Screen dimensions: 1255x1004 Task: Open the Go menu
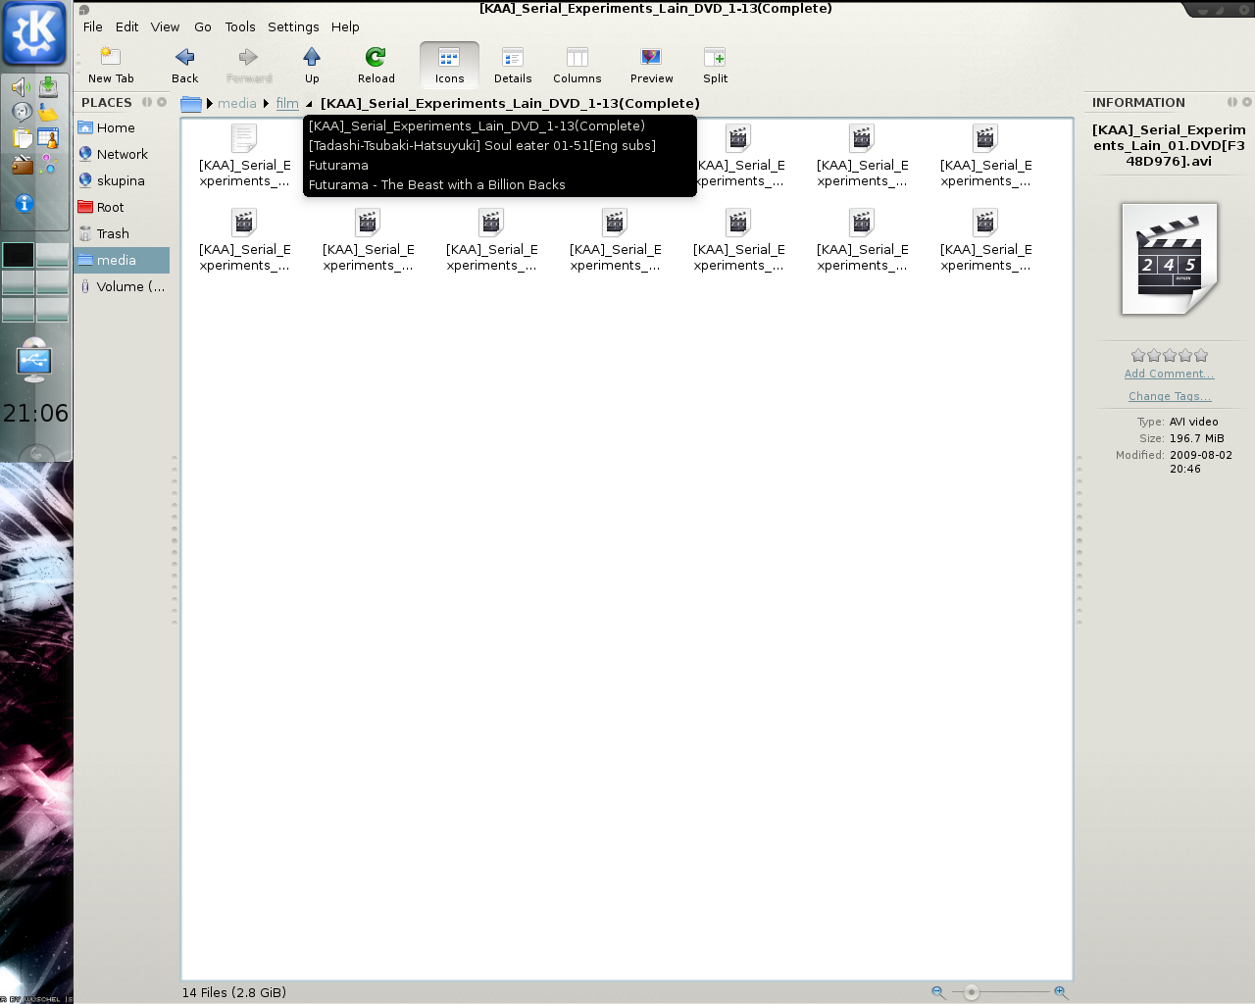tap(203, 26)
